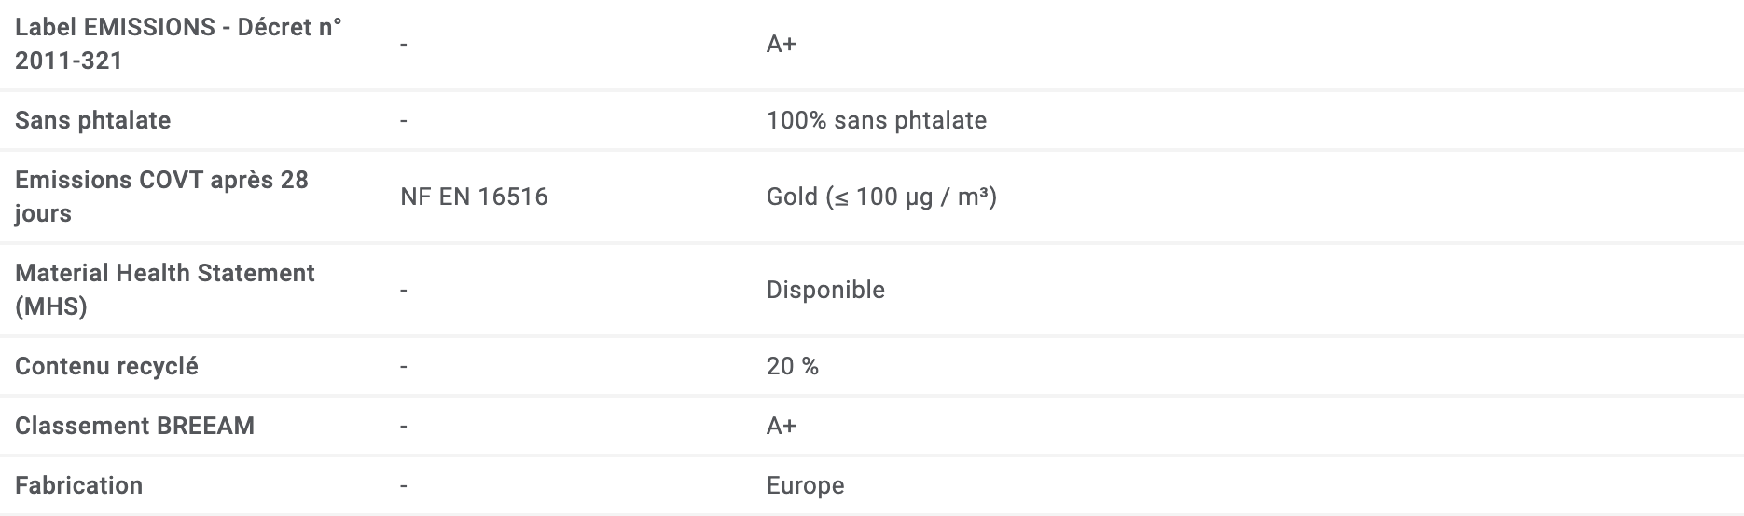The image size is (1744, 516).
Task: Click the 'Label EMISSIONS - Décret n° 2011-321' row label
Action: pos(178,44)
